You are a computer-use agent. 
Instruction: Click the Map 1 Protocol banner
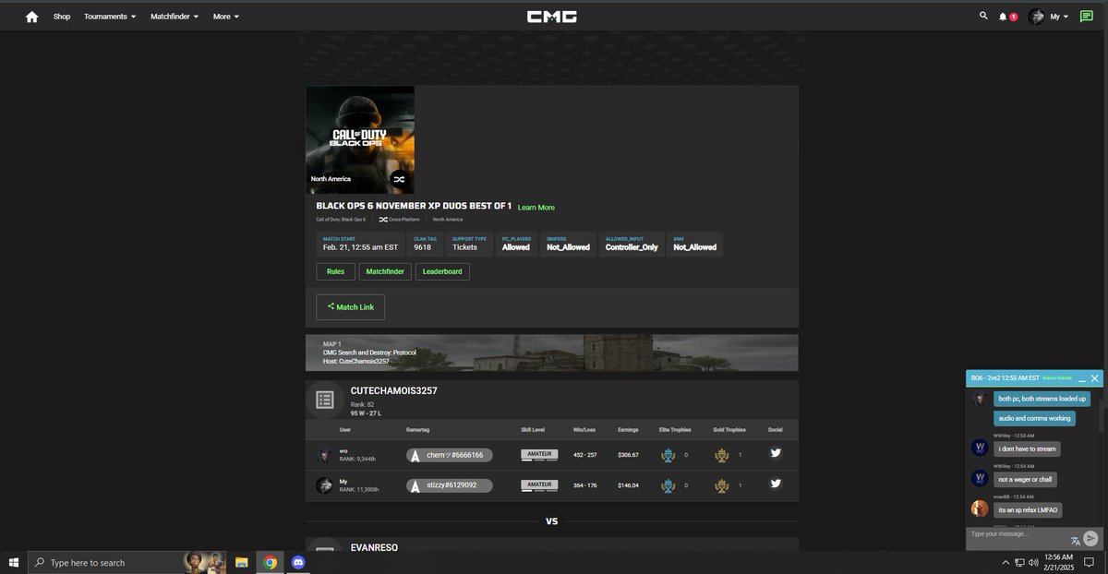click(552, 353)
